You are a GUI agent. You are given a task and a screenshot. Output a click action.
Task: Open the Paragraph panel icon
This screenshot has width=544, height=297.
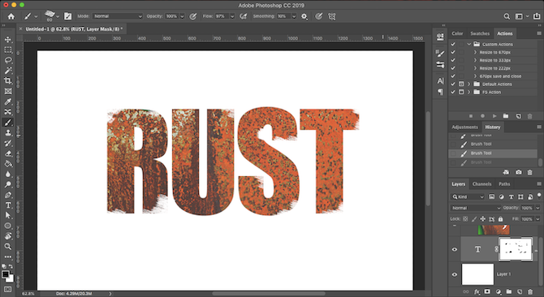pyautogui.click(x=440, y=92)
